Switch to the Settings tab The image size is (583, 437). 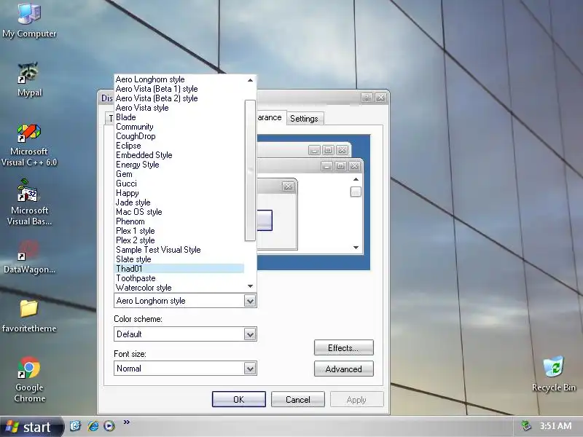pos(304,119)
